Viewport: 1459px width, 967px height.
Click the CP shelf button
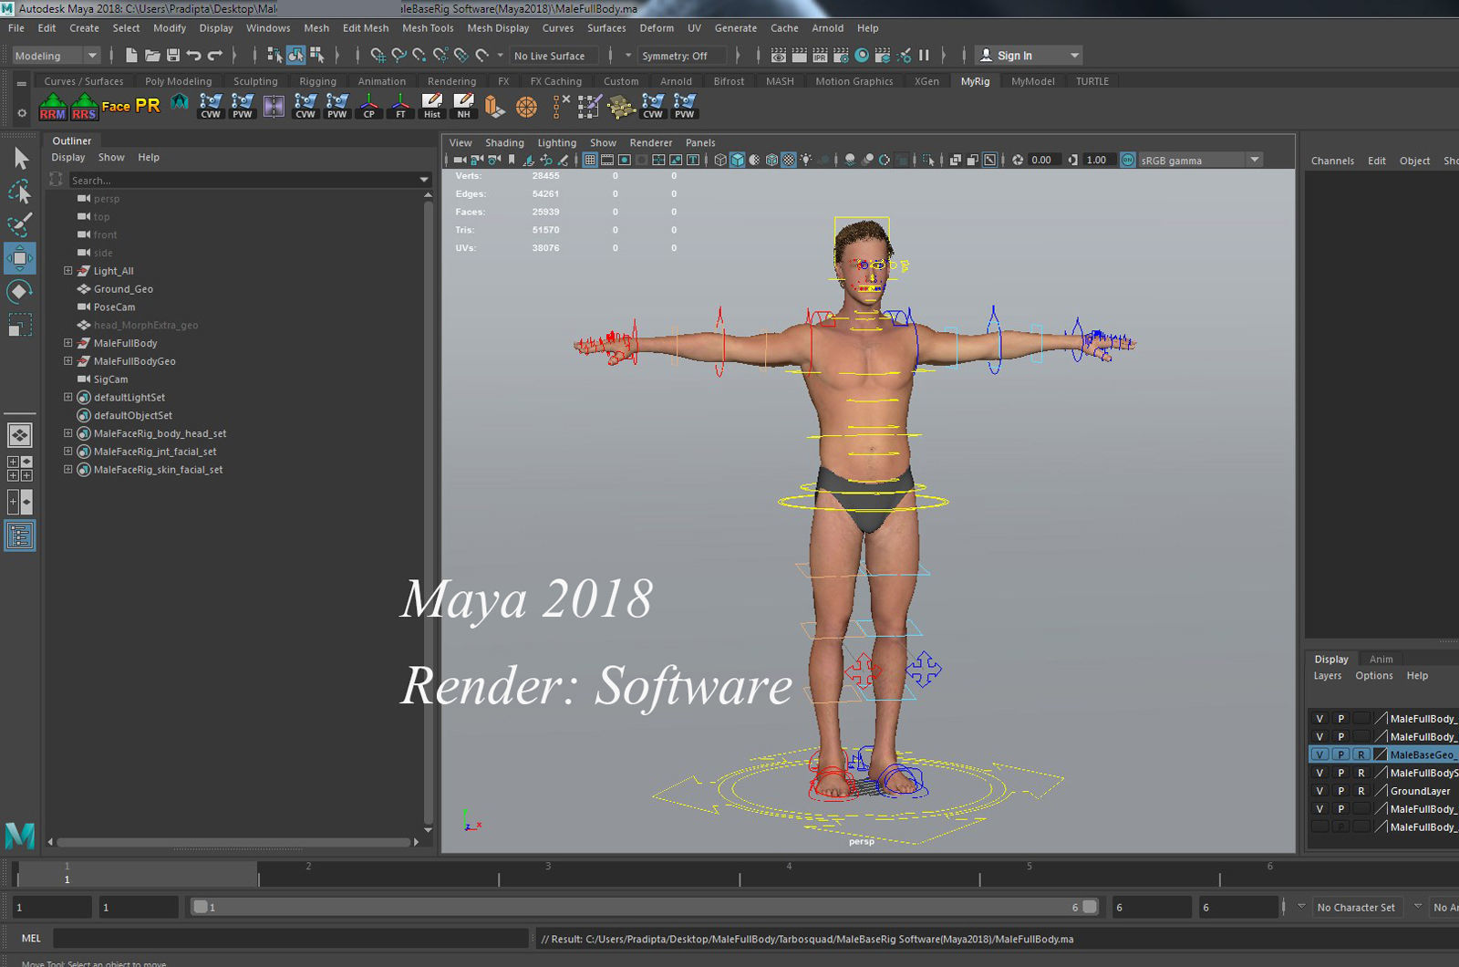click(369, 107)
